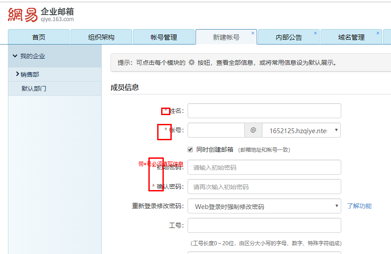The height and width of the screenshot is (254, 391).
Task: Click the @ symbol addon
Action: click(x=253, y=130)
